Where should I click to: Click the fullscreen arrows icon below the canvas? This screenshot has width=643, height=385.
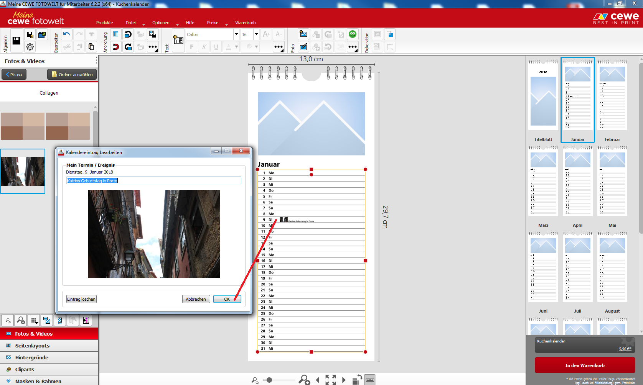330,380
